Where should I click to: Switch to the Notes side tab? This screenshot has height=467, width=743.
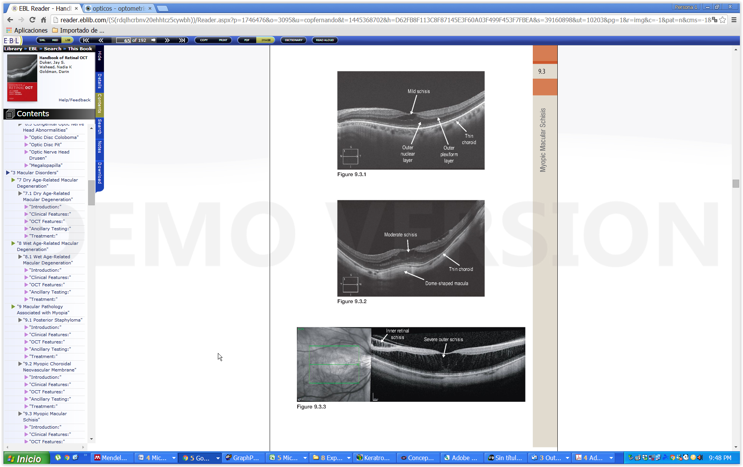[x=99, y=147]
